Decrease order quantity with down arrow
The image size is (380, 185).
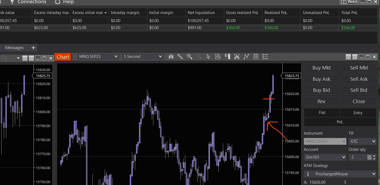374,158
